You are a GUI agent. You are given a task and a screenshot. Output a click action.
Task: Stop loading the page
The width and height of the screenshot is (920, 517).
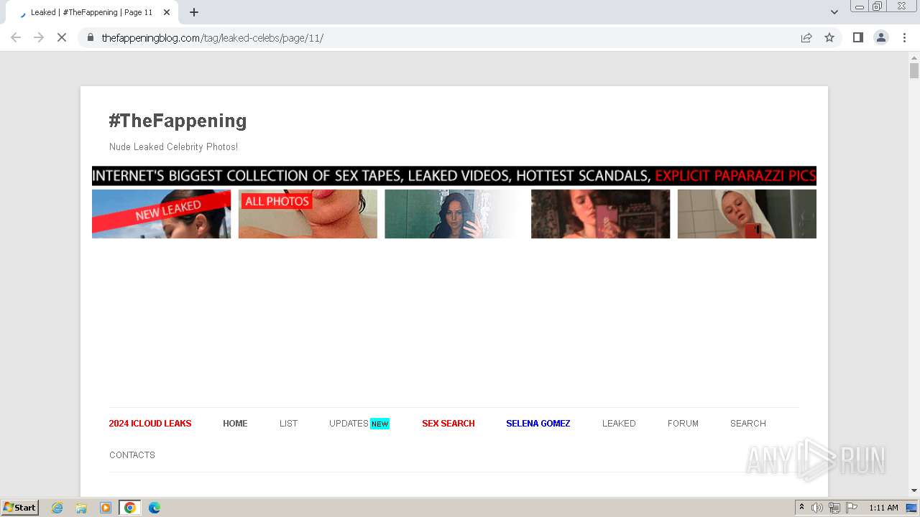[62, 37]
